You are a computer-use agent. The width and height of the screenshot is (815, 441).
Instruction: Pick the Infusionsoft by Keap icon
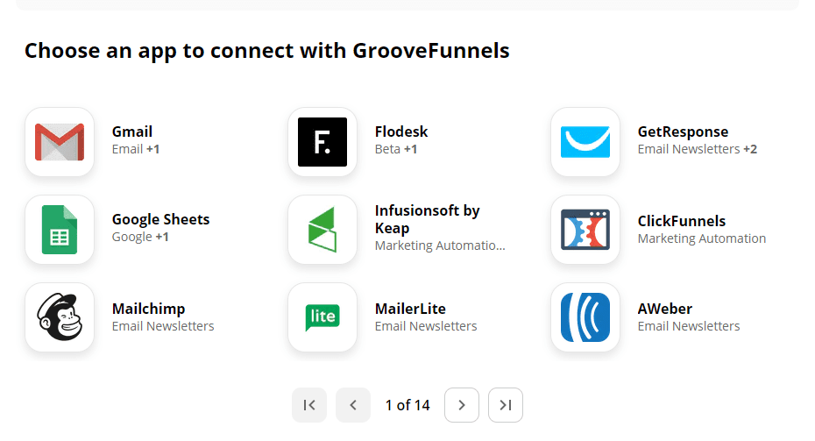pyautogui.click(x=322, y=230)
